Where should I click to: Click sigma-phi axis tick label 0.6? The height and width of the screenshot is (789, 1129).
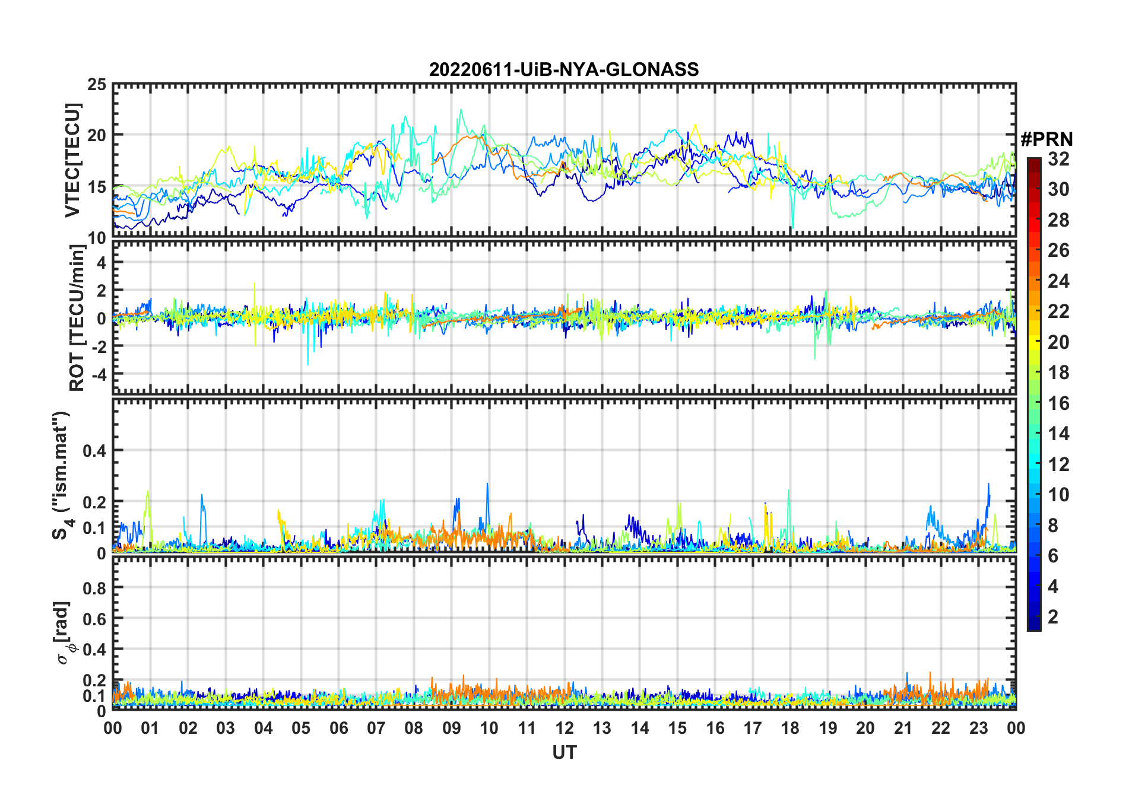coord(94,619)
